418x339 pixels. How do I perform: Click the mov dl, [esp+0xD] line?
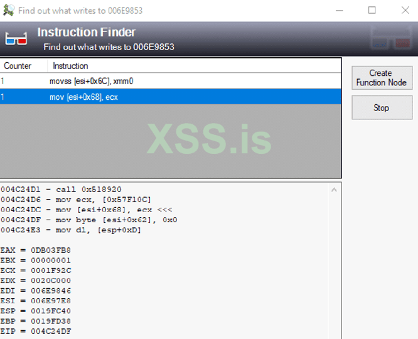71,230
